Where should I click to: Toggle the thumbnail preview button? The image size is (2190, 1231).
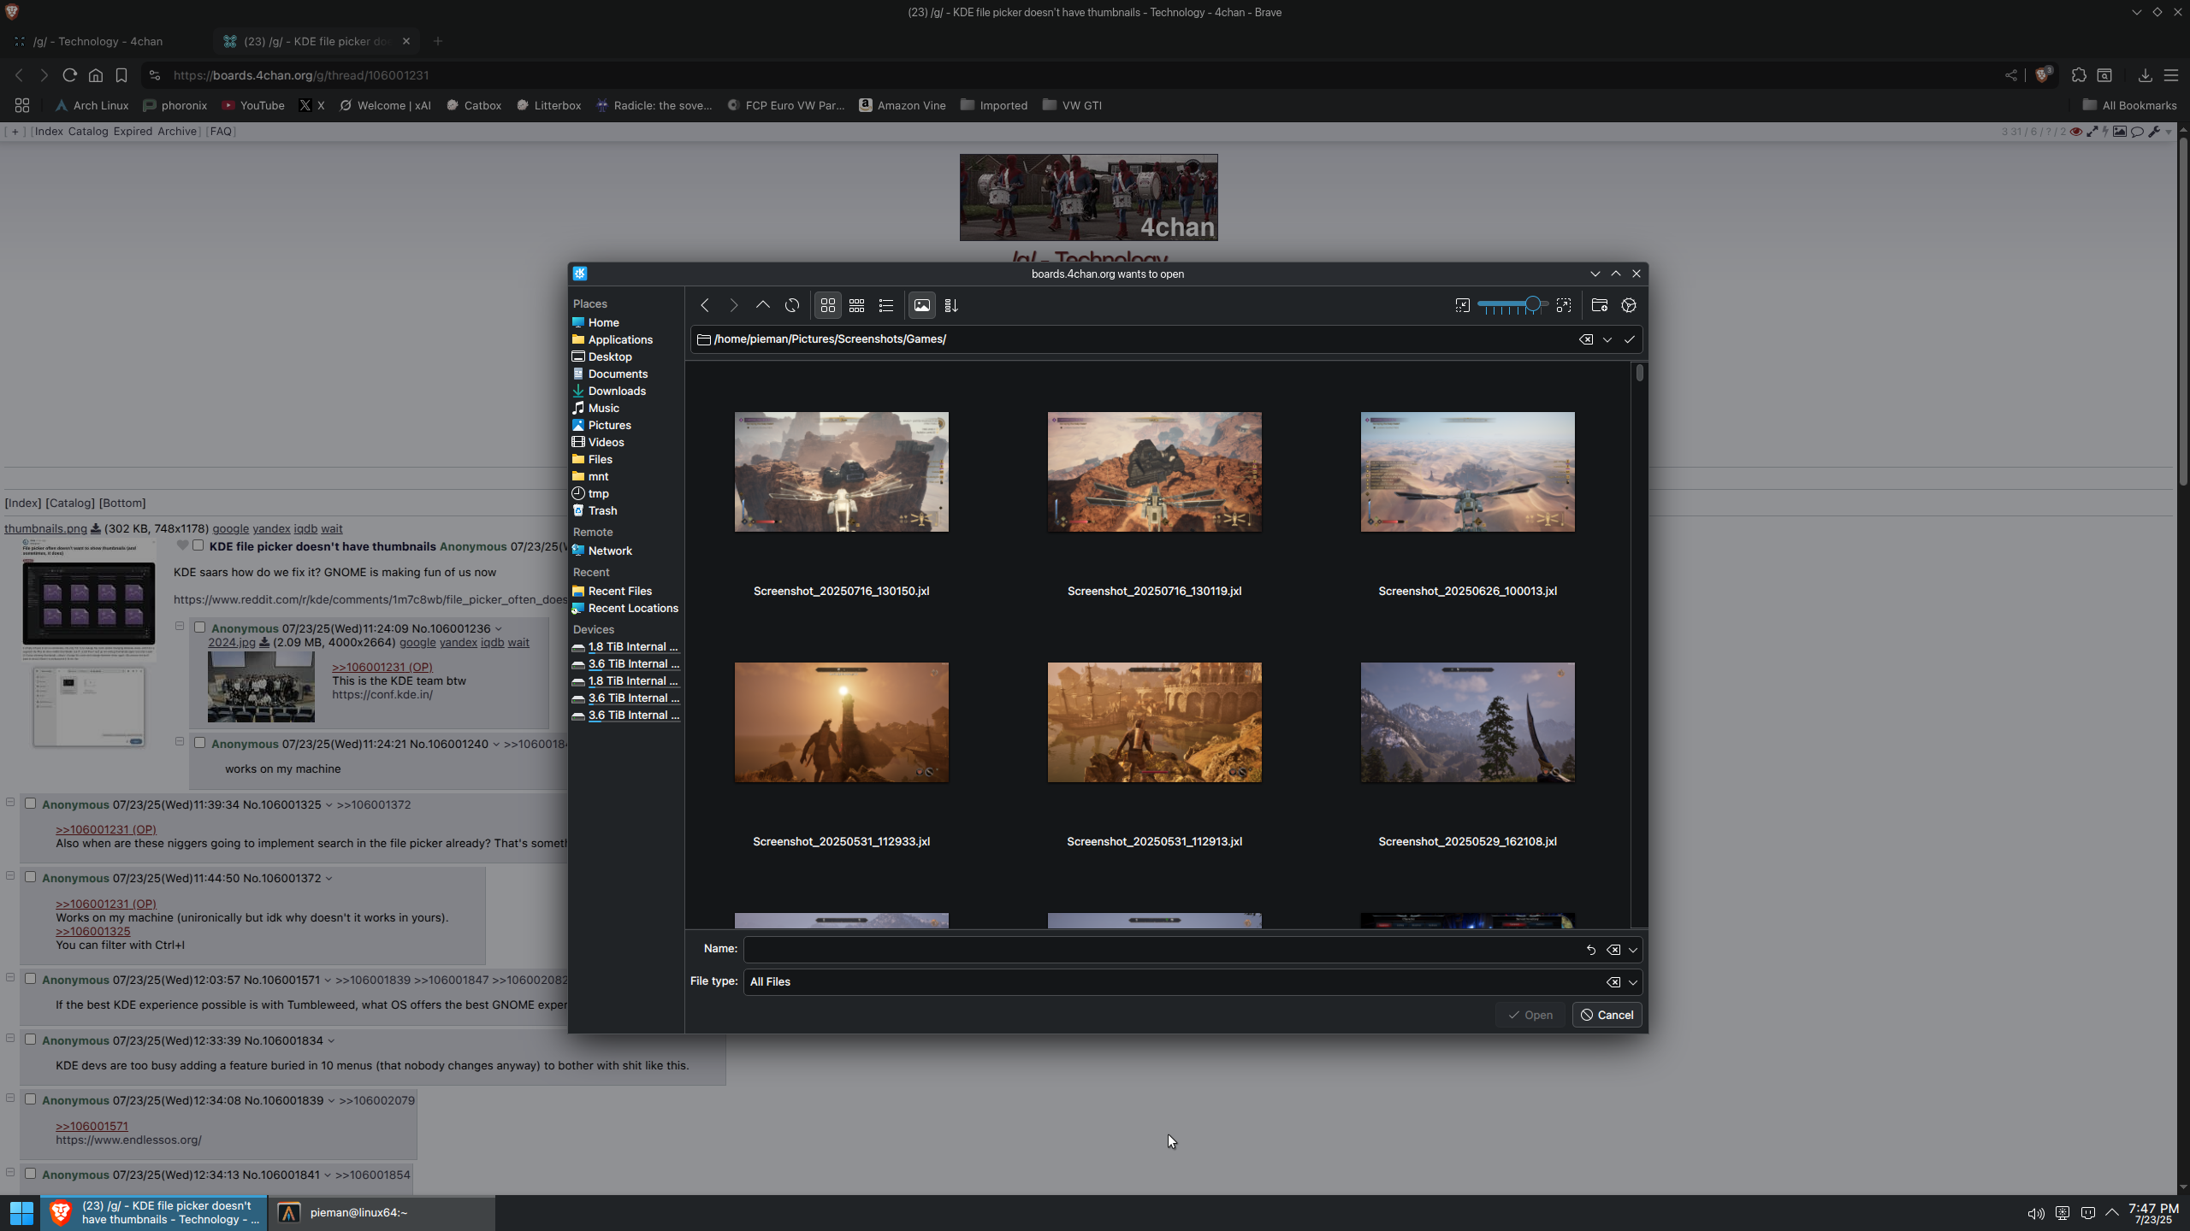click(x=922, y=305)
